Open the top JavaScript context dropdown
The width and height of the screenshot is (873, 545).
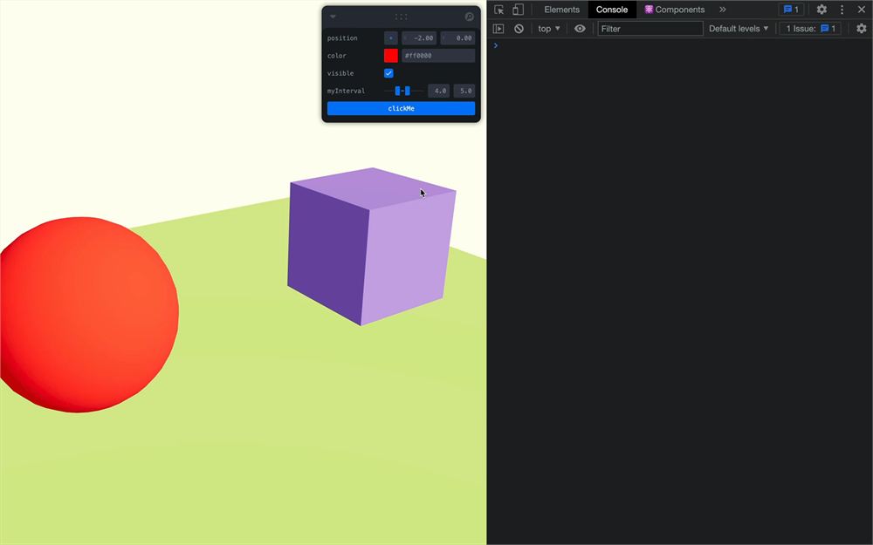(x=549, y=29)
